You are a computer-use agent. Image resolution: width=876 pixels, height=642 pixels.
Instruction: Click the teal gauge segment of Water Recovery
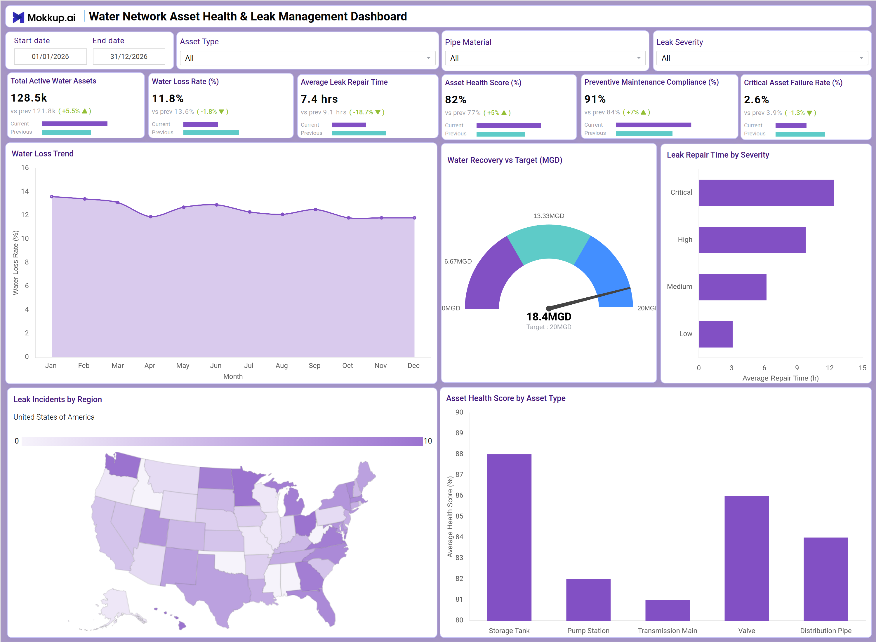click(x=549, y=241)
